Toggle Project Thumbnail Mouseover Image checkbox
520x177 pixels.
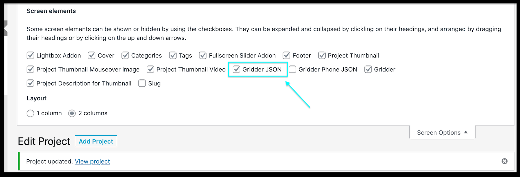[30, 69]
